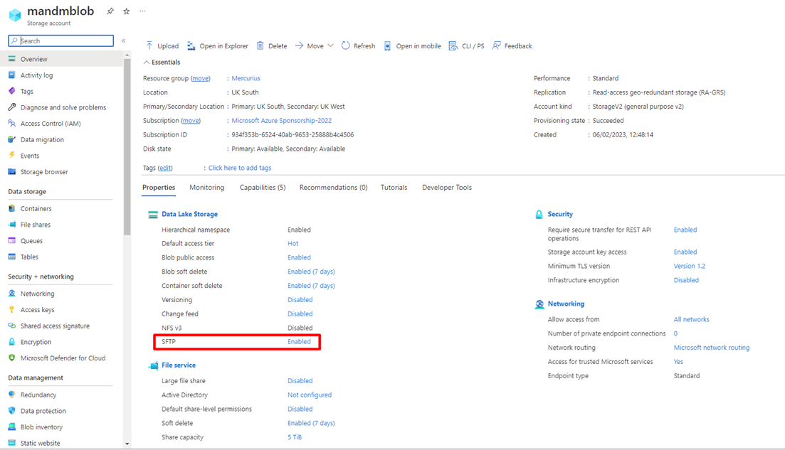Open Activity log from sidebar
The image size is (785, 450).
[36, 75]
